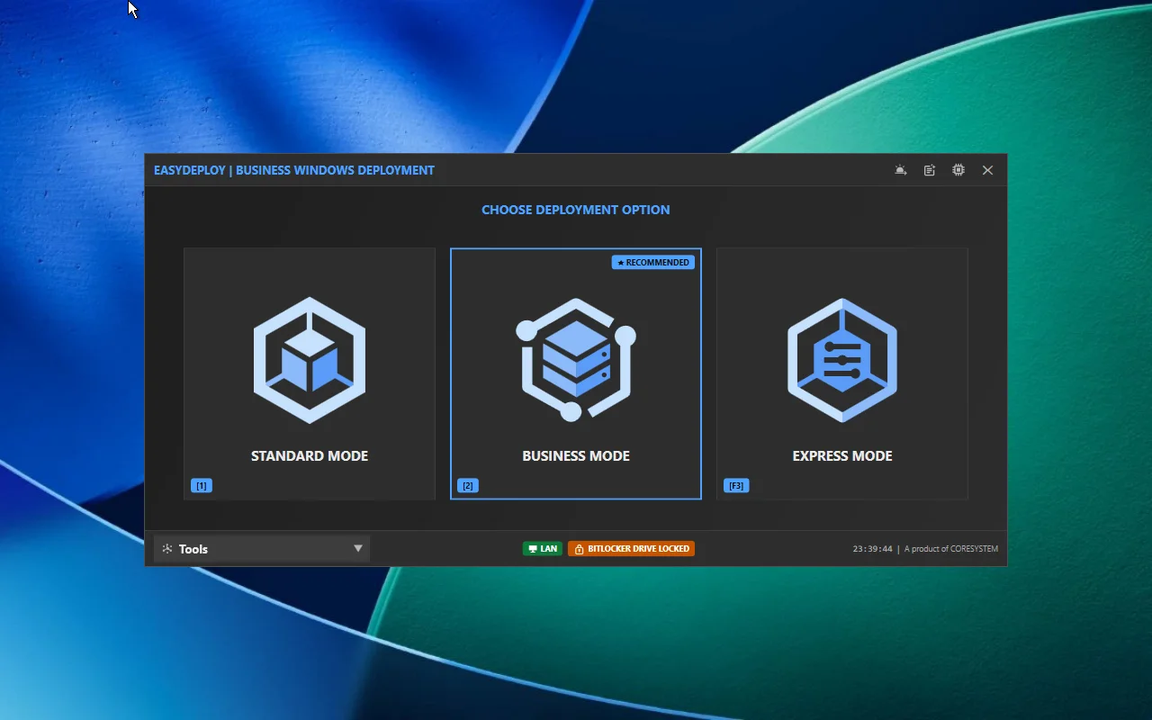1152x720 pixels.
Task: Click the EXPRESS MODE label
Action: 842,456
